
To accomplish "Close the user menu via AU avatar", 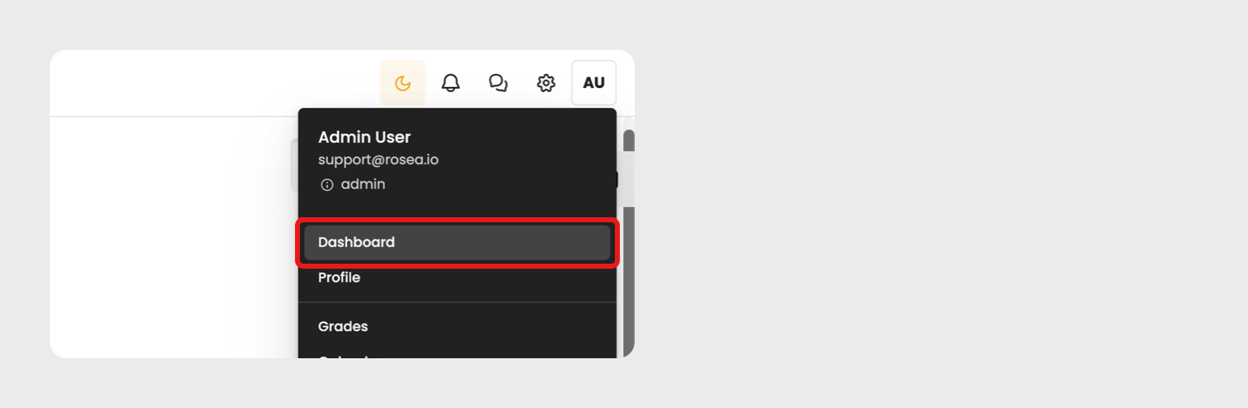I will pos(593,83).
